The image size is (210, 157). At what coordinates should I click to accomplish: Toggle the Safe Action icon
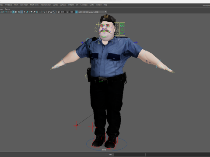click(3, 12)
